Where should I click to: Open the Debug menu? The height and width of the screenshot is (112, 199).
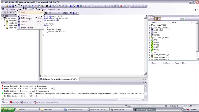[x=44, y=9]
